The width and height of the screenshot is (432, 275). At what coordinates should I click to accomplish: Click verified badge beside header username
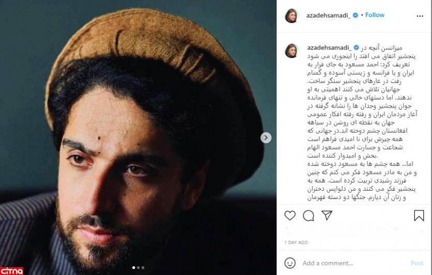[355, 16]
